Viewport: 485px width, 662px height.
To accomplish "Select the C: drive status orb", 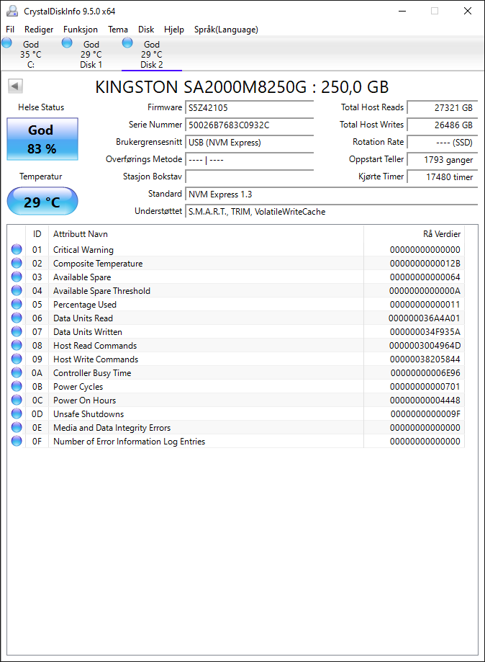I will click(6, 43).
